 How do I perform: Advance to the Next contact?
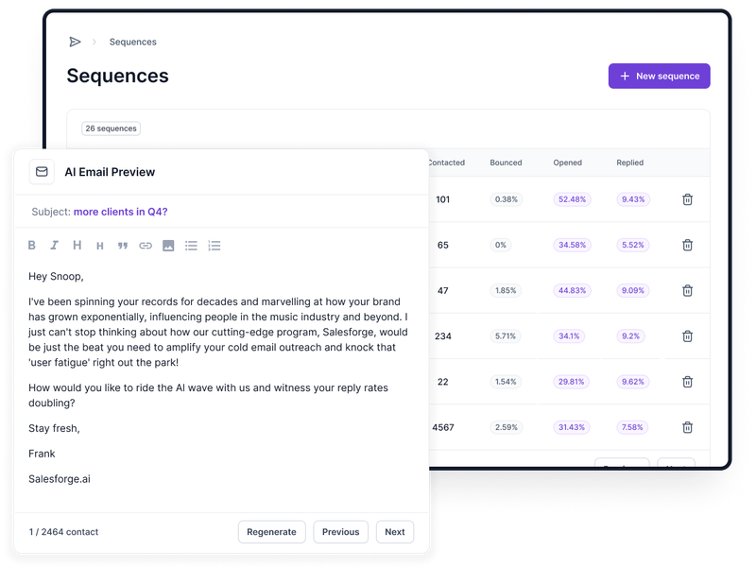[394, 532]
